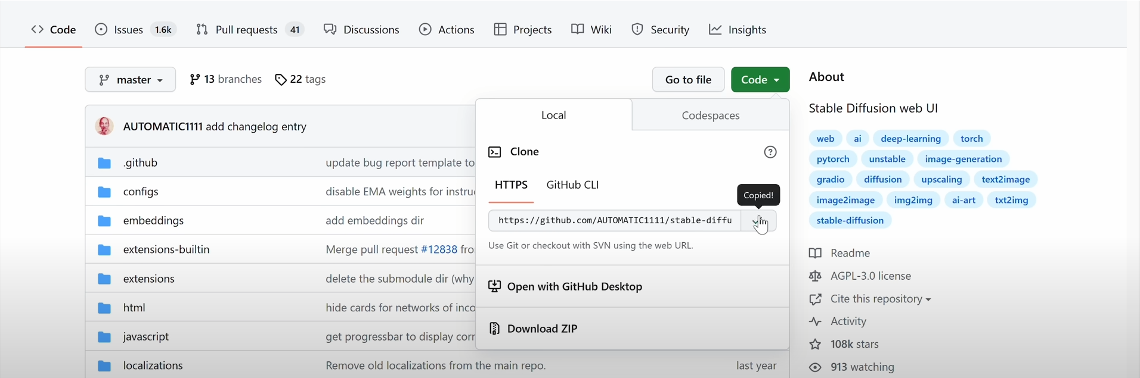
Task: Click the folder icon beside html
Action: [104, 308]
